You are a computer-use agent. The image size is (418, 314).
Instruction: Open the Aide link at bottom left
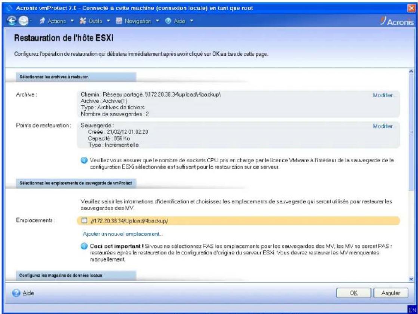(28, 293)
